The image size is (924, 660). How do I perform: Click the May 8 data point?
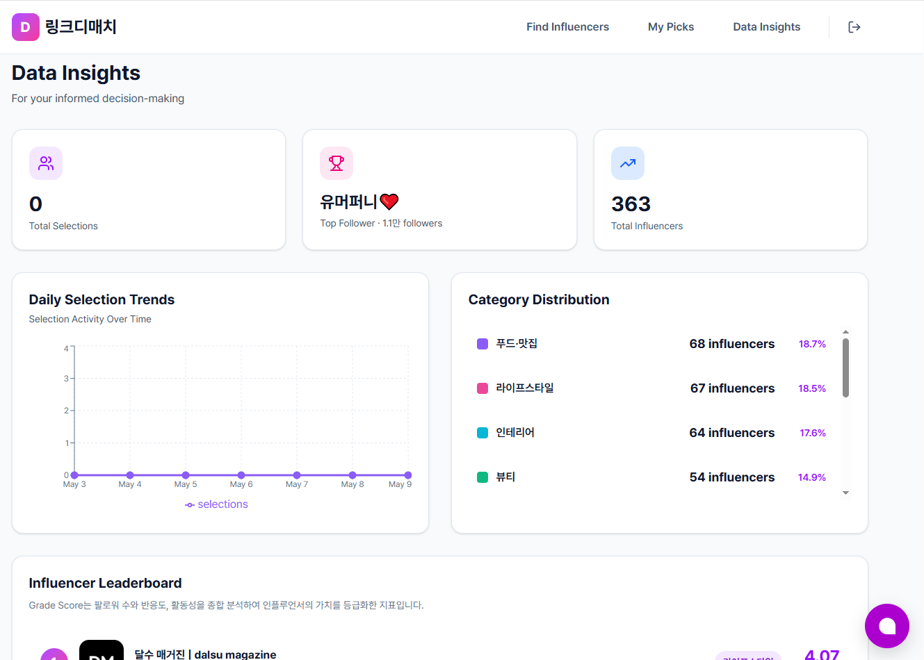[352, 475]
